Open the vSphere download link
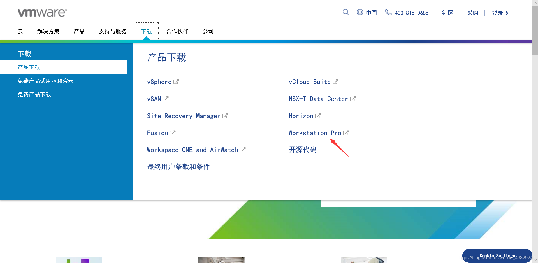This screenshot has height=263, width=538. click(159, 82)
